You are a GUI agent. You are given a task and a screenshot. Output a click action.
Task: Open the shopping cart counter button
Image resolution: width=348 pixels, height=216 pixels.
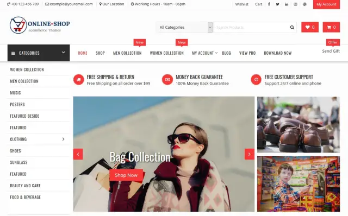(x=331, y=27)
